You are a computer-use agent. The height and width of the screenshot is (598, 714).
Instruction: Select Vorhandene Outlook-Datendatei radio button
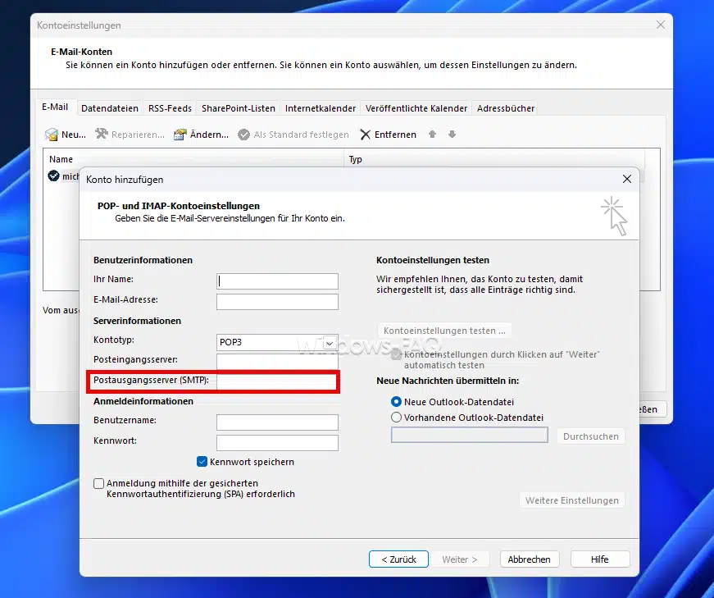[397, 418]
